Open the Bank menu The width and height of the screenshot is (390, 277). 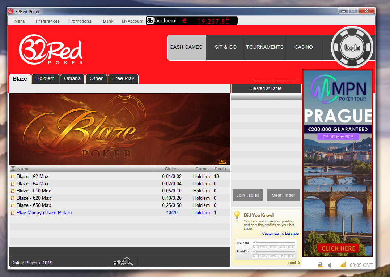[108, 21]
